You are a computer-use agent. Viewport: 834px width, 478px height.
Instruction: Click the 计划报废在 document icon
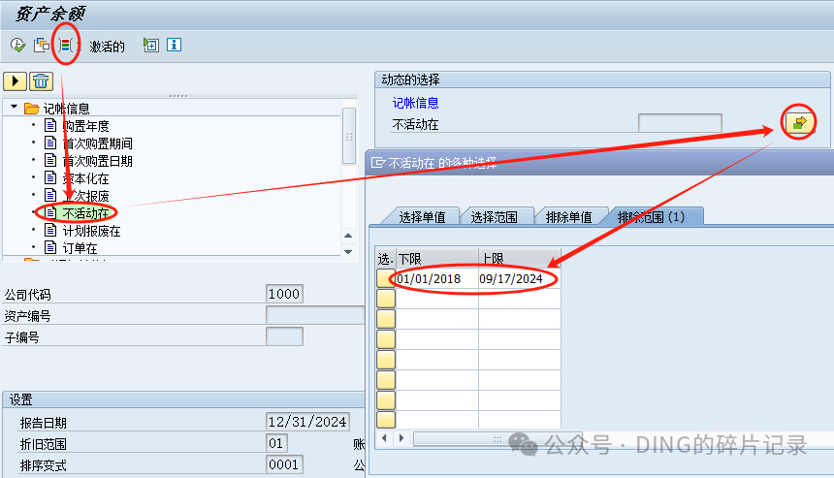point(50,230)
